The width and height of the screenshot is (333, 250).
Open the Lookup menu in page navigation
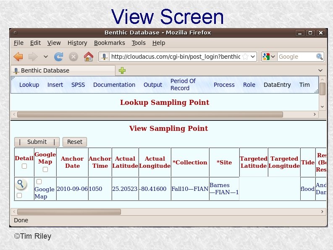[29, 85]
